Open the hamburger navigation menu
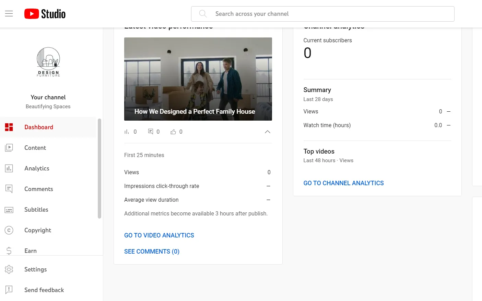 (x=9, y=13)
